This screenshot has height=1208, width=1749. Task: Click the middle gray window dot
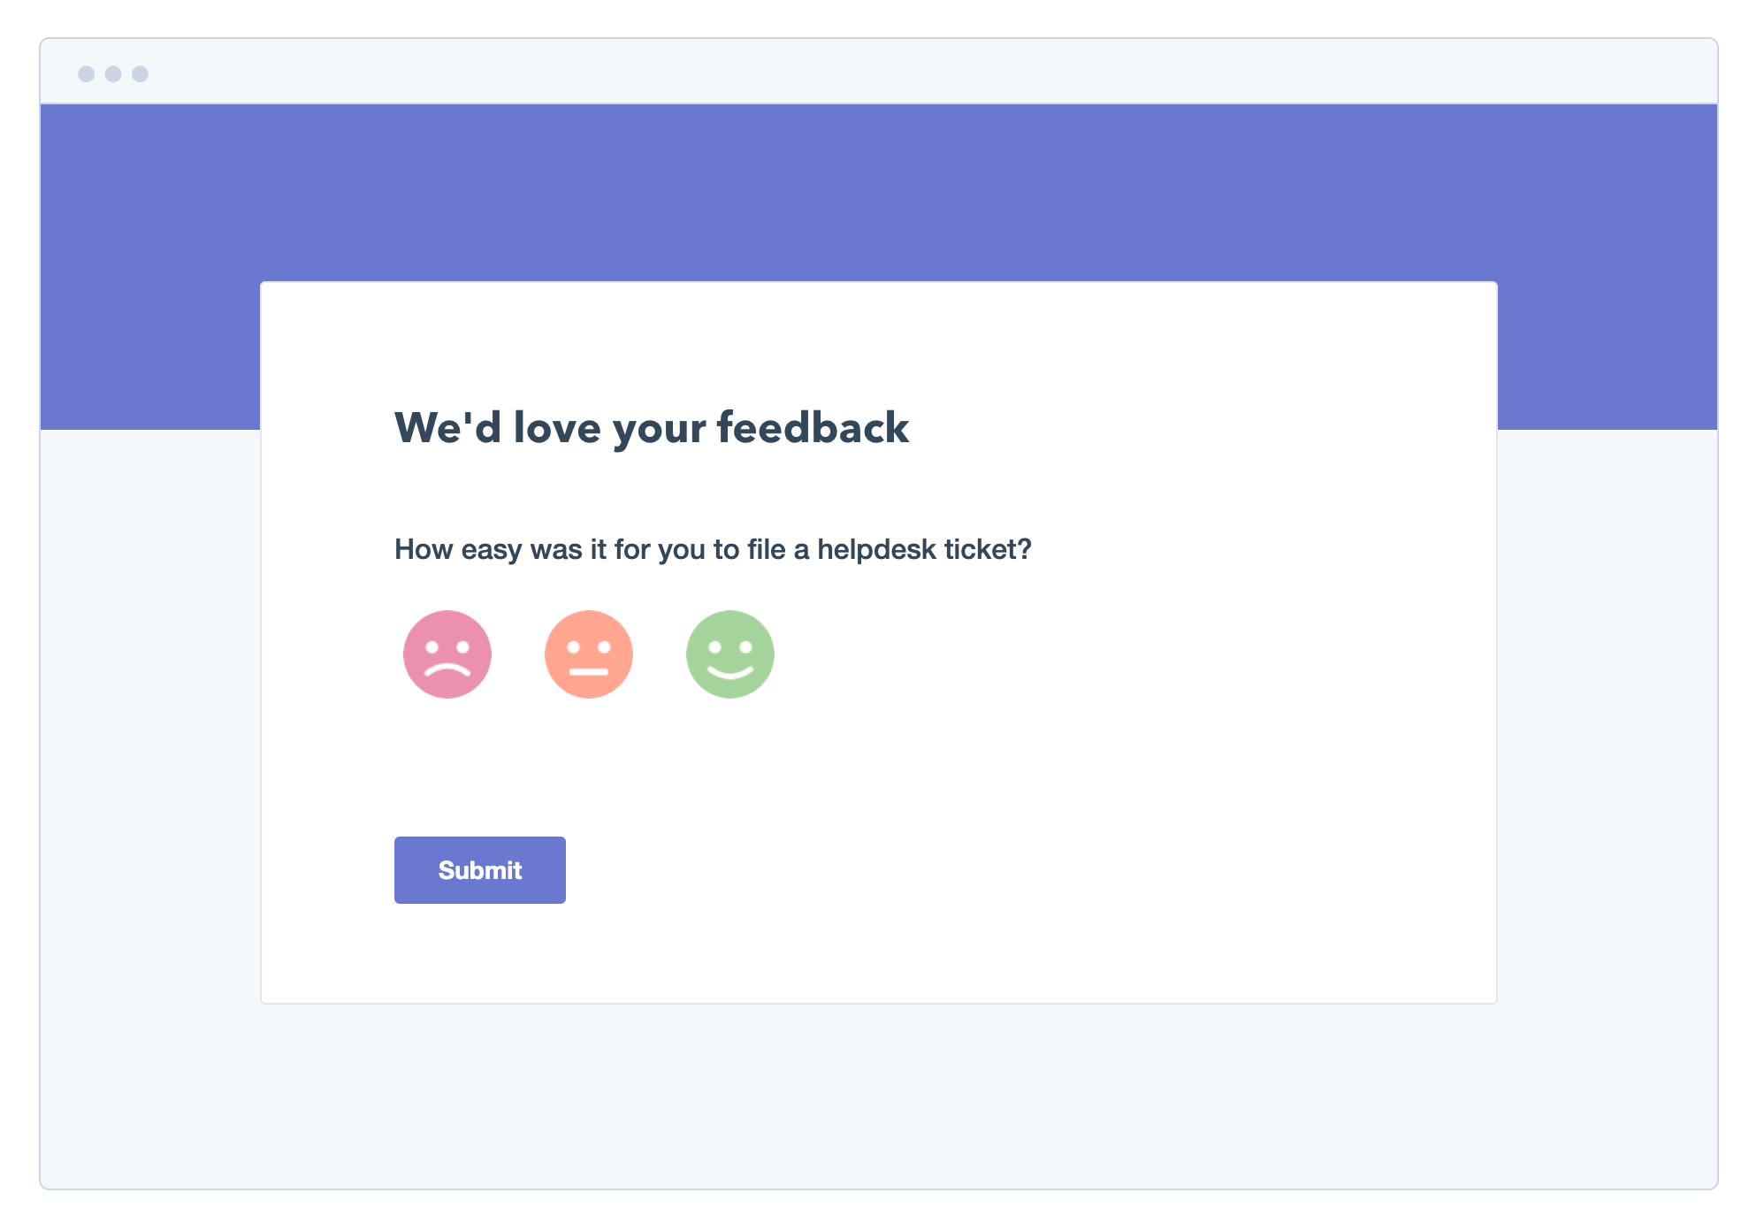tap(113, 74)
